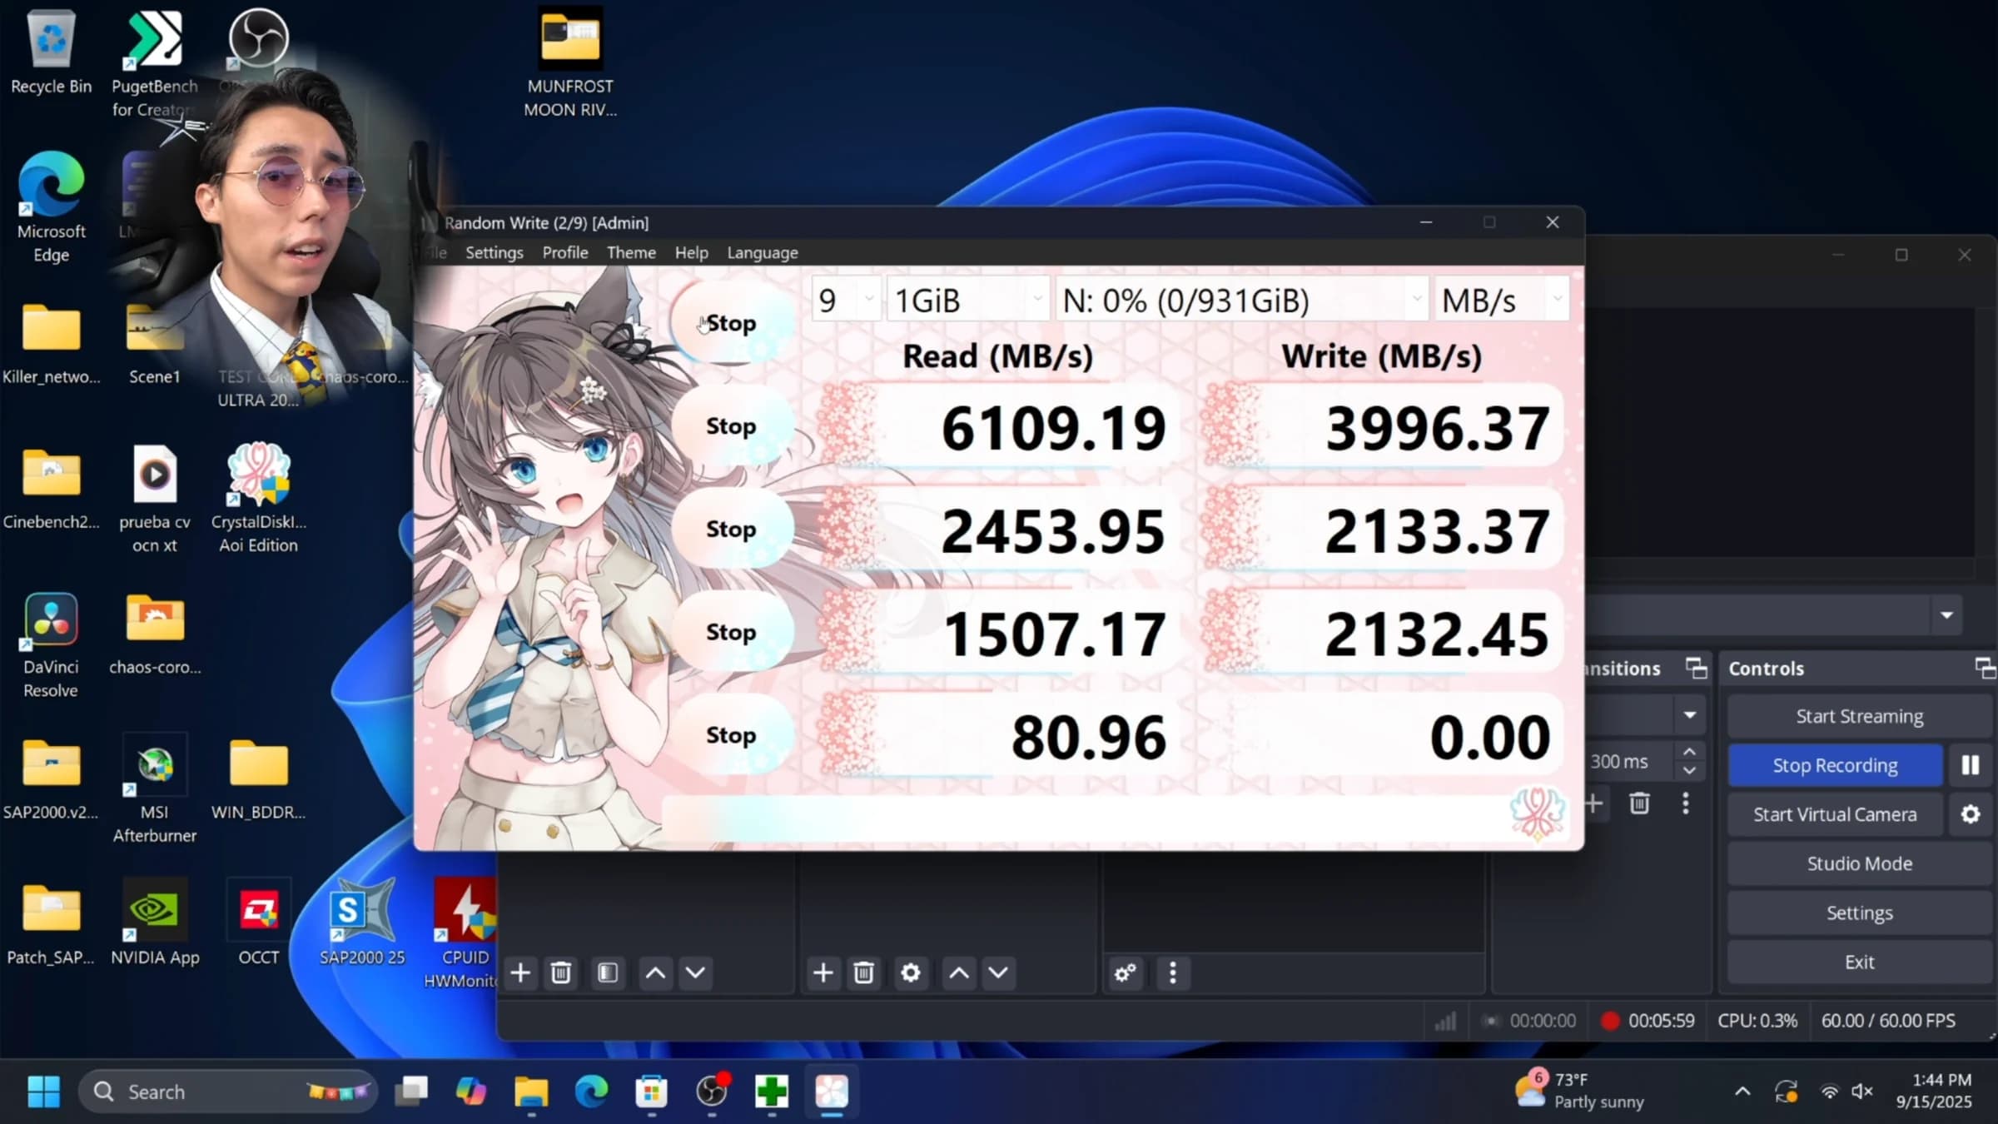
Task: Launch DaVinci Resolve shortcut
Action: pyautogui.click(x=51, y=644)
